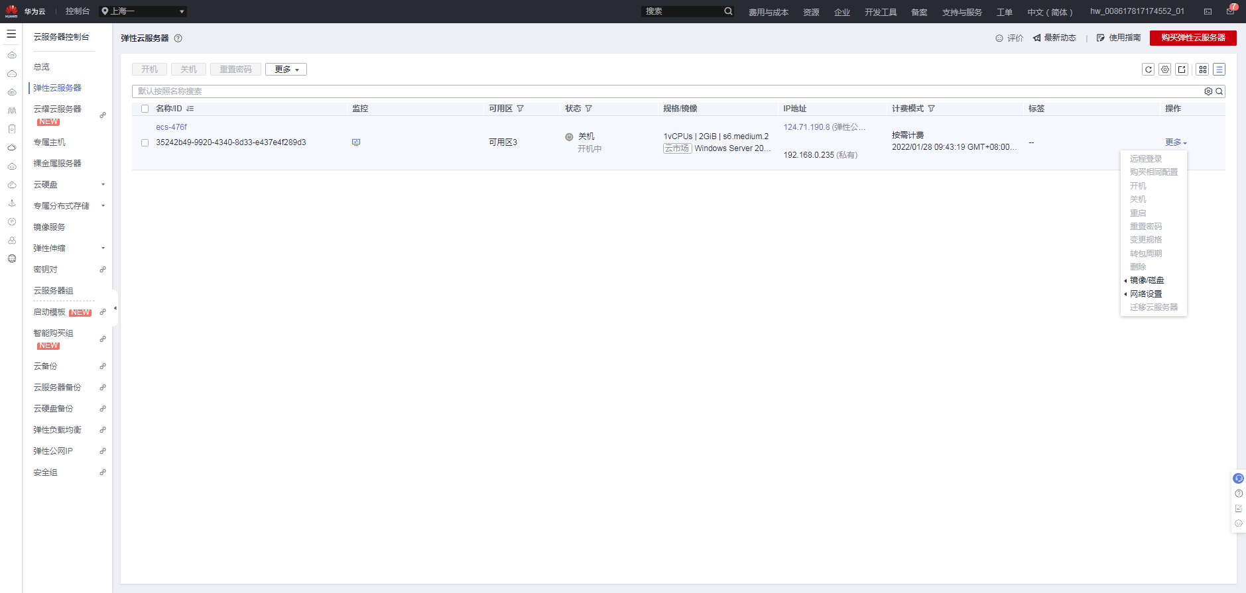The height and width of the screenshot is (593, 1246).
Task: Click the customer service floating icon
Action: (1238, 478)
